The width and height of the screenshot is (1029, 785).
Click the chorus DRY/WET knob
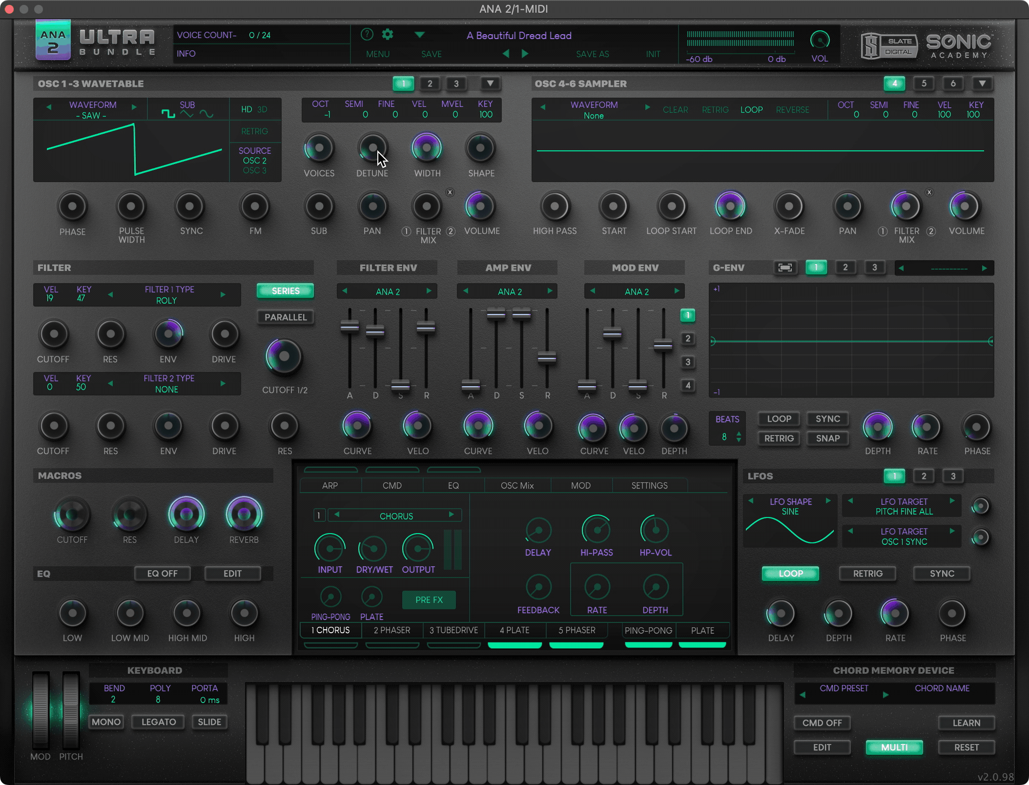(x=373, y=549)
